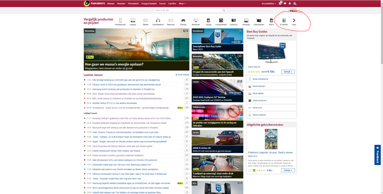Screen dimensions: 383x194
Task: Click the Beste processors icon
Action: pos(250,100)
